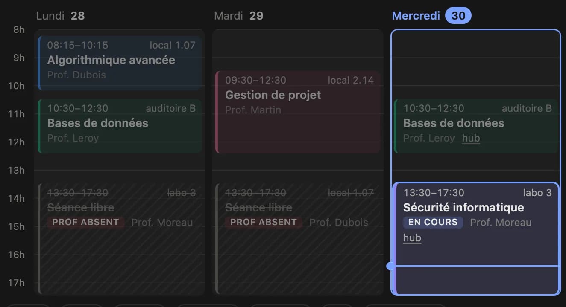Open the Sécurité informatique course card

(x=476, y=239)
